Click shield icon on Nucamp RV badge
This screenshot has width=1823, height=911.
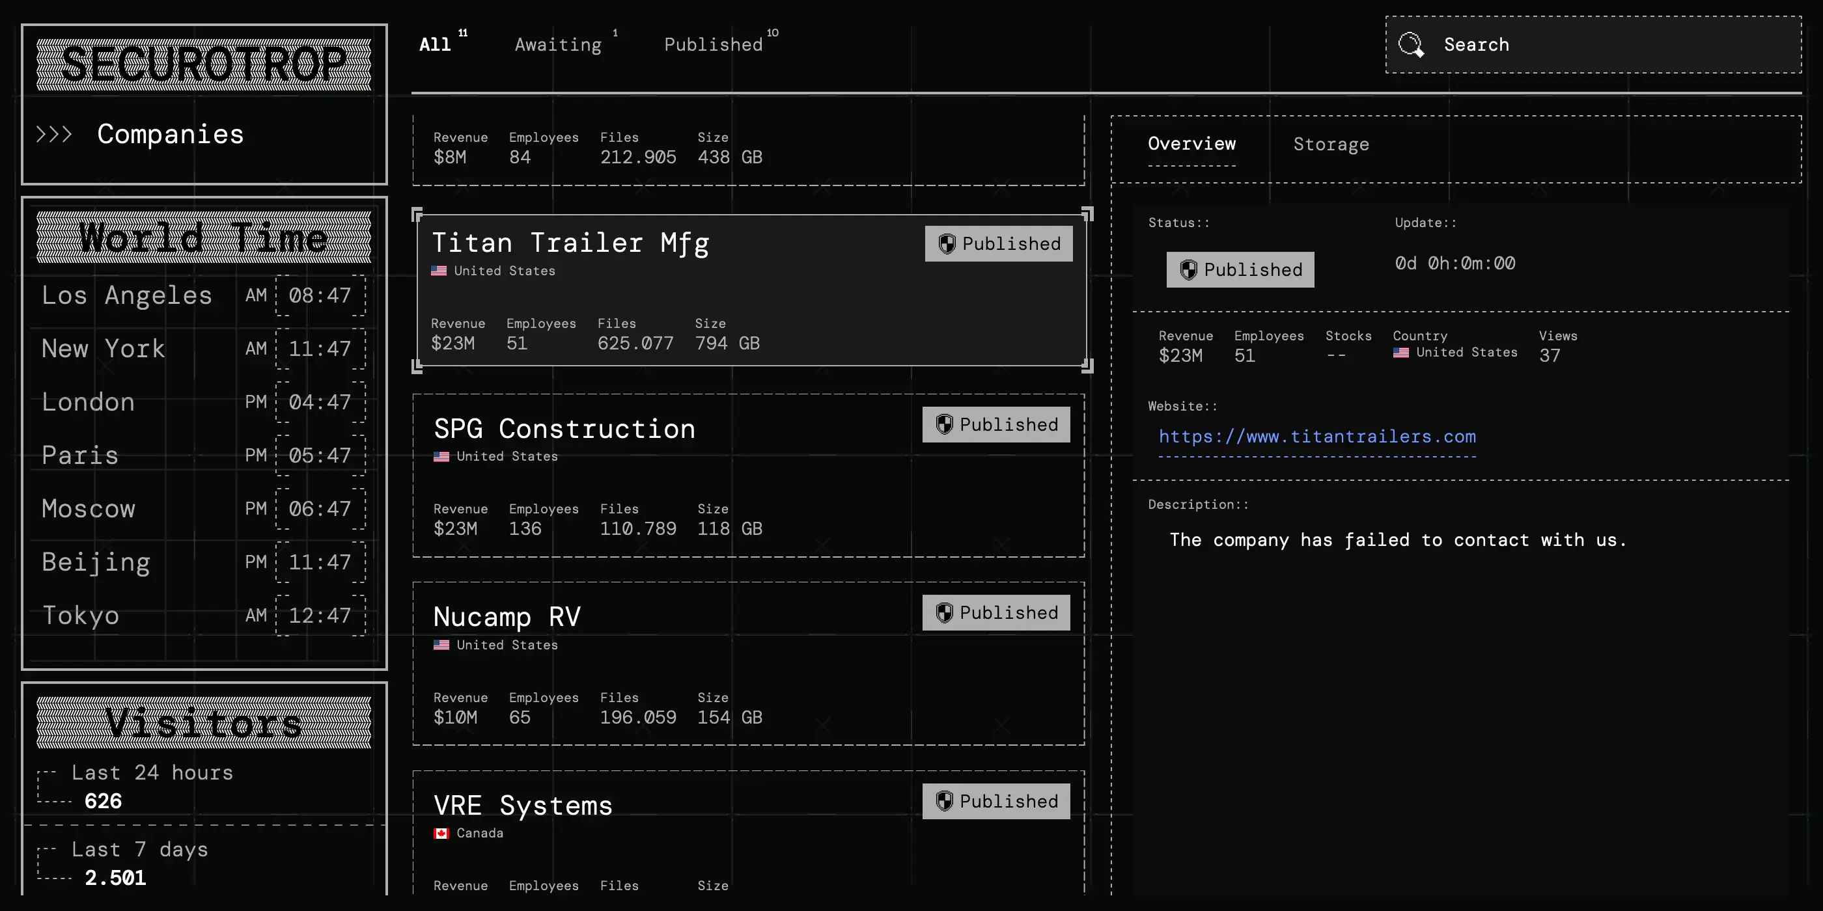(x=944, y=612)
